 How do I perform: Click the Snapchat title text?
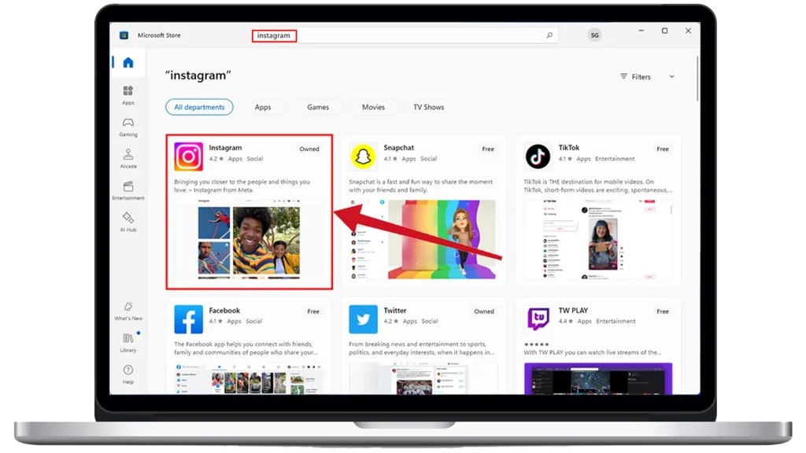click(x=398, y=147)
